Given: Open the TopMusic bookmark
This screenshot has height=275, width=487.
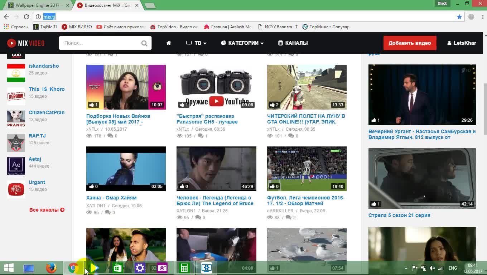Looking at the screenshot, I should 326,27.
